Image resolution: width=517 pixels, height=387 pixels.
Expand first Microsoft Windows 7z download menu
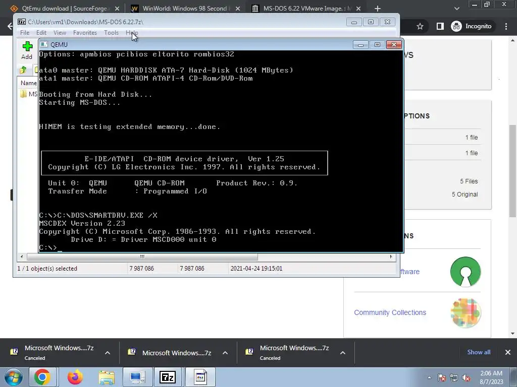coord(108,353)
